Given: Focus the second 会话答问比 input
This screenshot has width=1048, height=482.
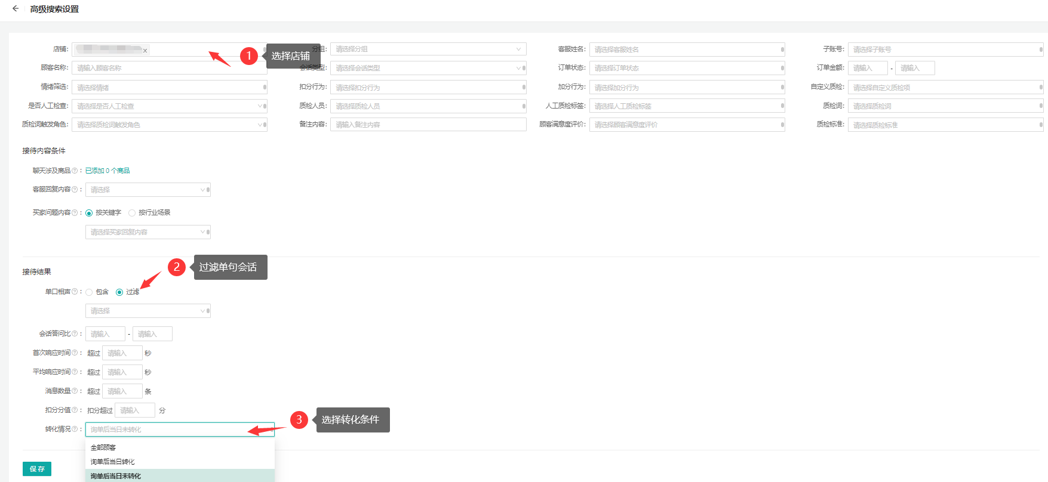Looking at the screenshot, I should click(152, 334).
